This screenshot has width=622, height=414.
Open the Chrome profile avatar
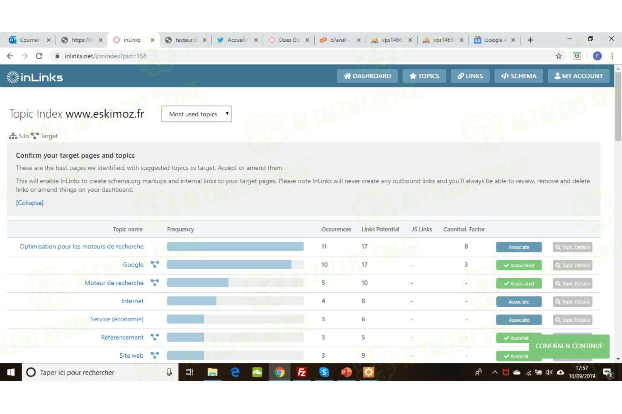coord(597,56)
